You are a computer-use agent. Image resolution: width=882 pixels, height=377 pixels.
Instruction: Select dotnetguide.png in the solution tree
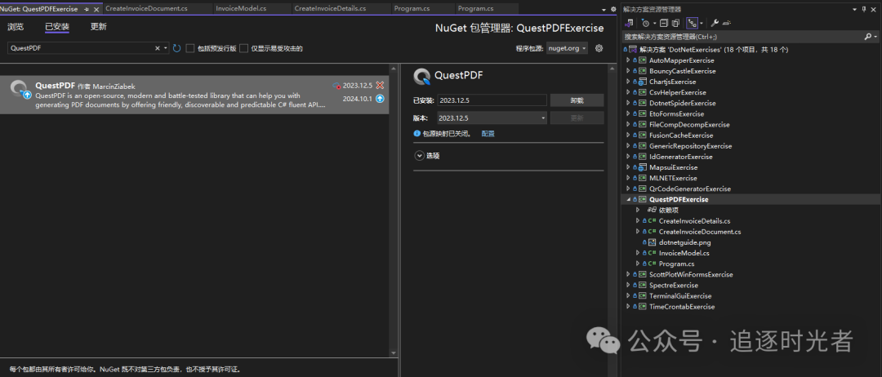pyautogui.click(x=684, y=242)
